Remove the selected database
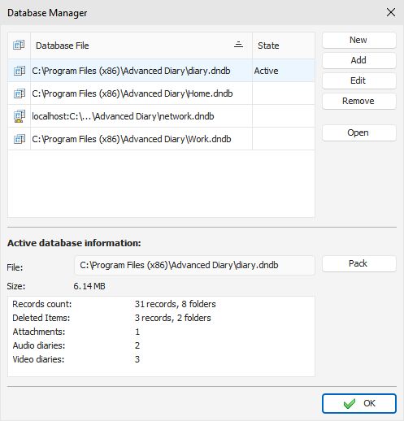 coord(359,101)
